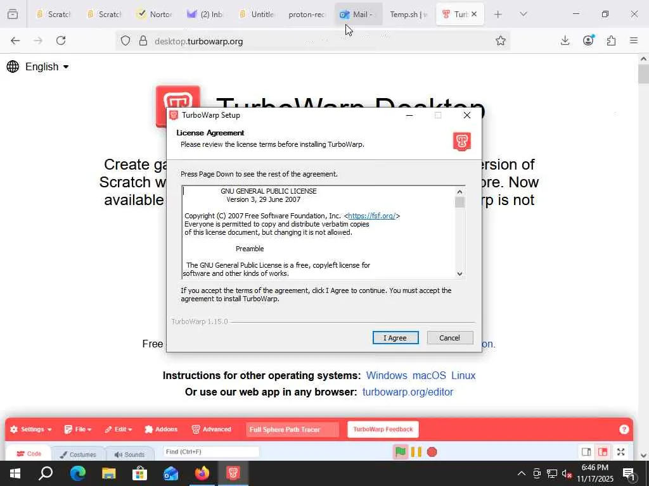The image size is (649, 486).
Task: Click the license scrollbar thumb
Action: 459,202
